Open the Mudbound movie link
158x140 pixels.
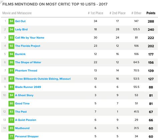pos(22,128)
